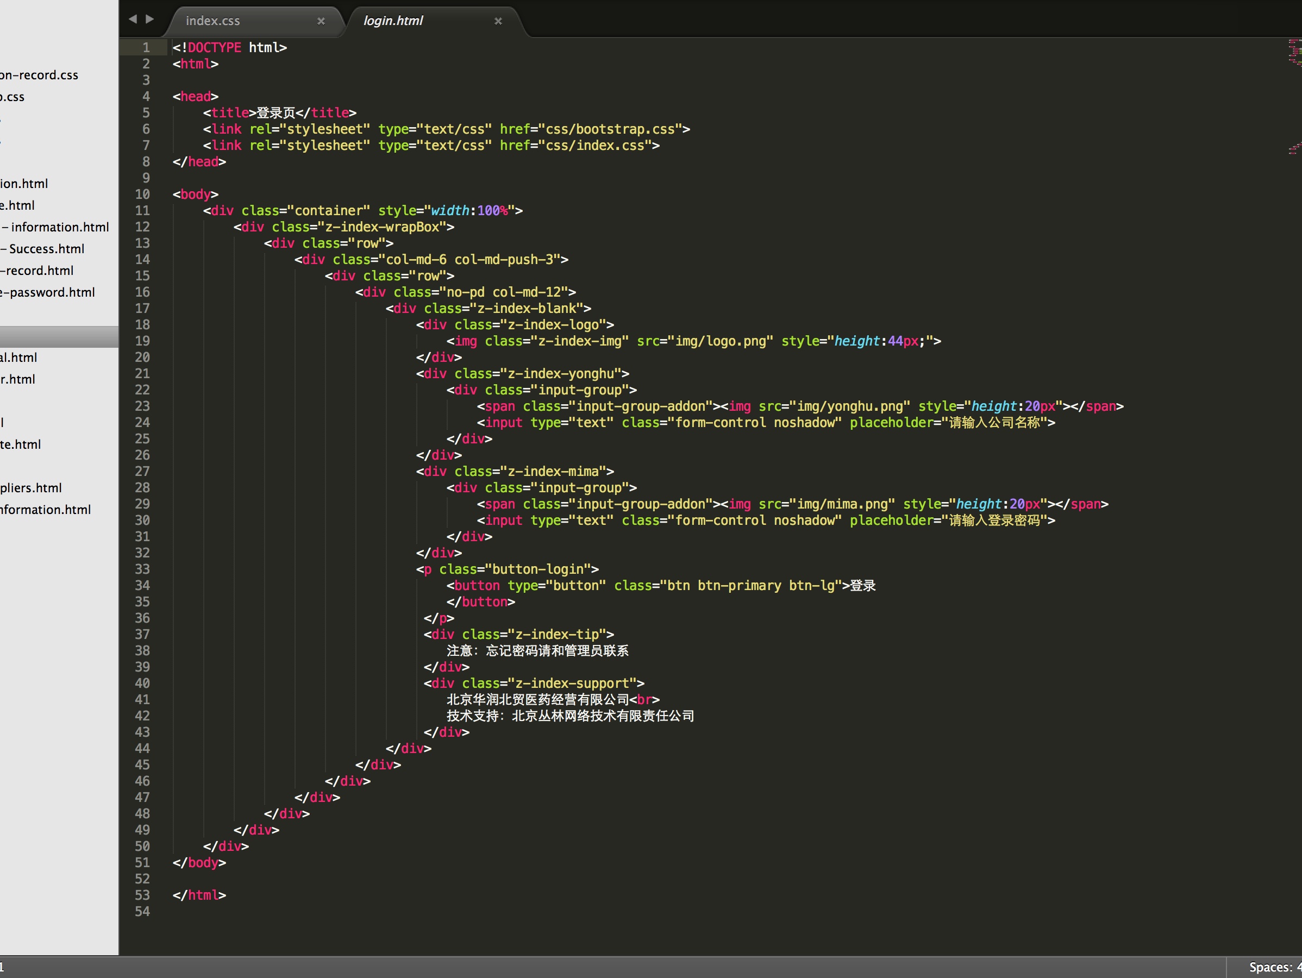The width and height of the screenshot is (1302, 978).
Task: Click the highlighted gray sidebar row
Action: click(59, 337)
